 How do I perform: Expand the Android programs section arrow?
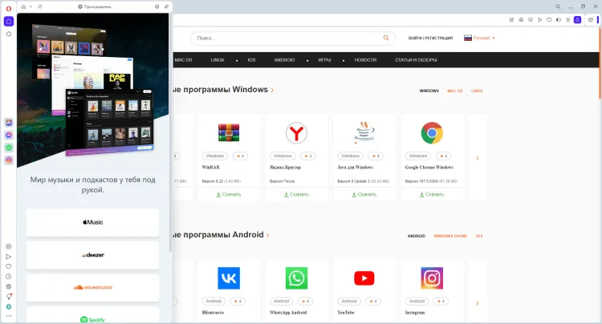(268, 236)
